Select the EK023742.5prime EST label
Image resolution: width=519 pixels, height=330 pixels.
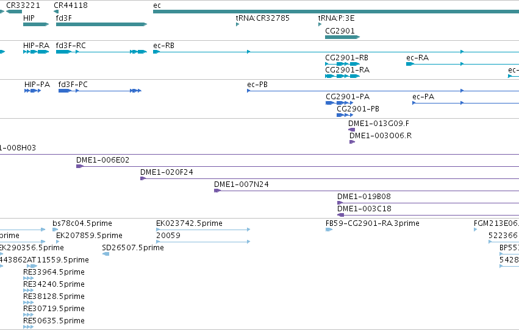(x=189, y=223)
